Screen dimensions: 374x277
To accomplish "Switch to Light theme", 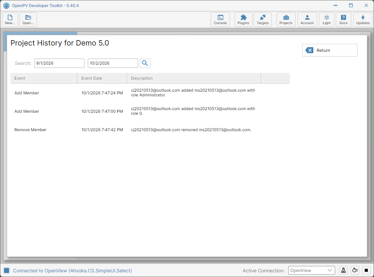I will pyautogui.click(x=326, y=19).
